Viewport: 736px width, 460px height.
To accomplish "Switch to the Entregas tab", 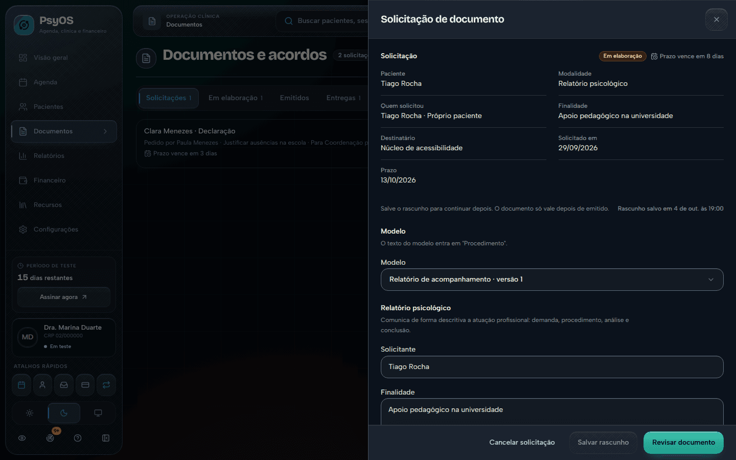I will pyautogui.click(x=343, y=98).
